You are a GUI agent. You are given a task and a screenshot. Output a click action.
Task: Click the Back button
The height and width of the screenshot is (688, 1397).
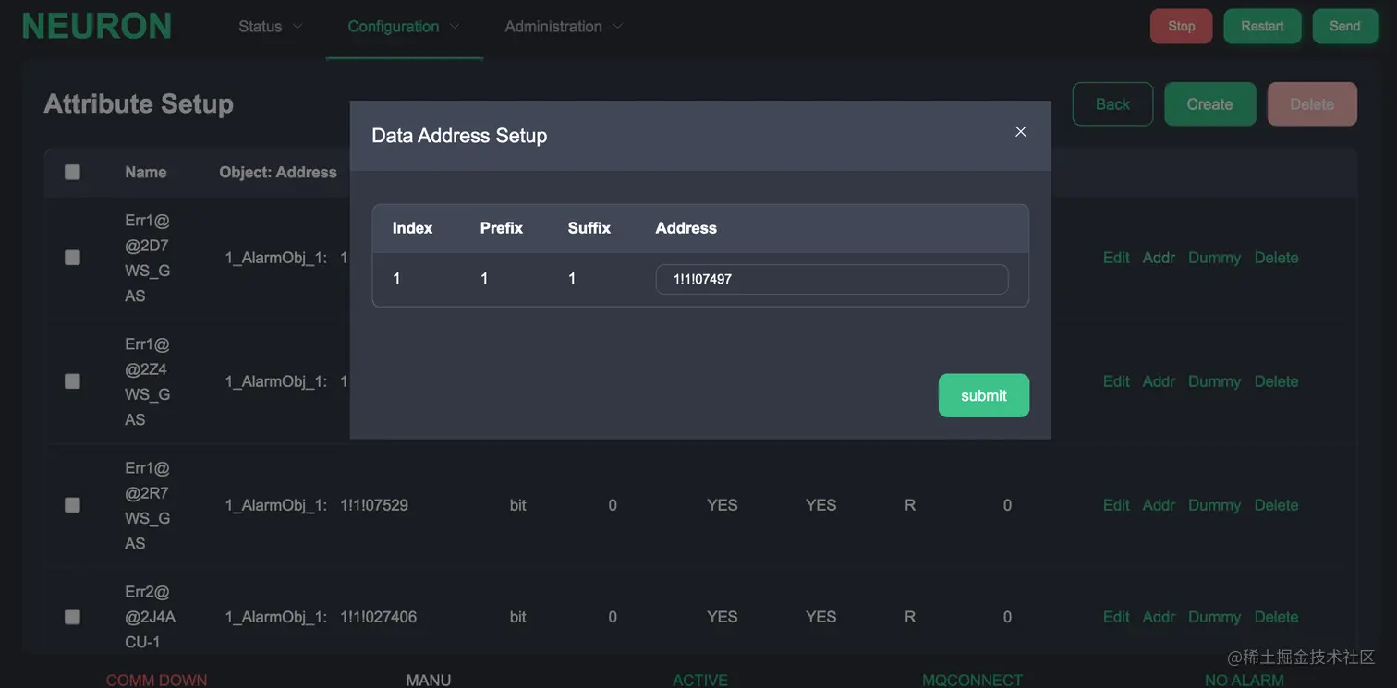[1112, 104]
